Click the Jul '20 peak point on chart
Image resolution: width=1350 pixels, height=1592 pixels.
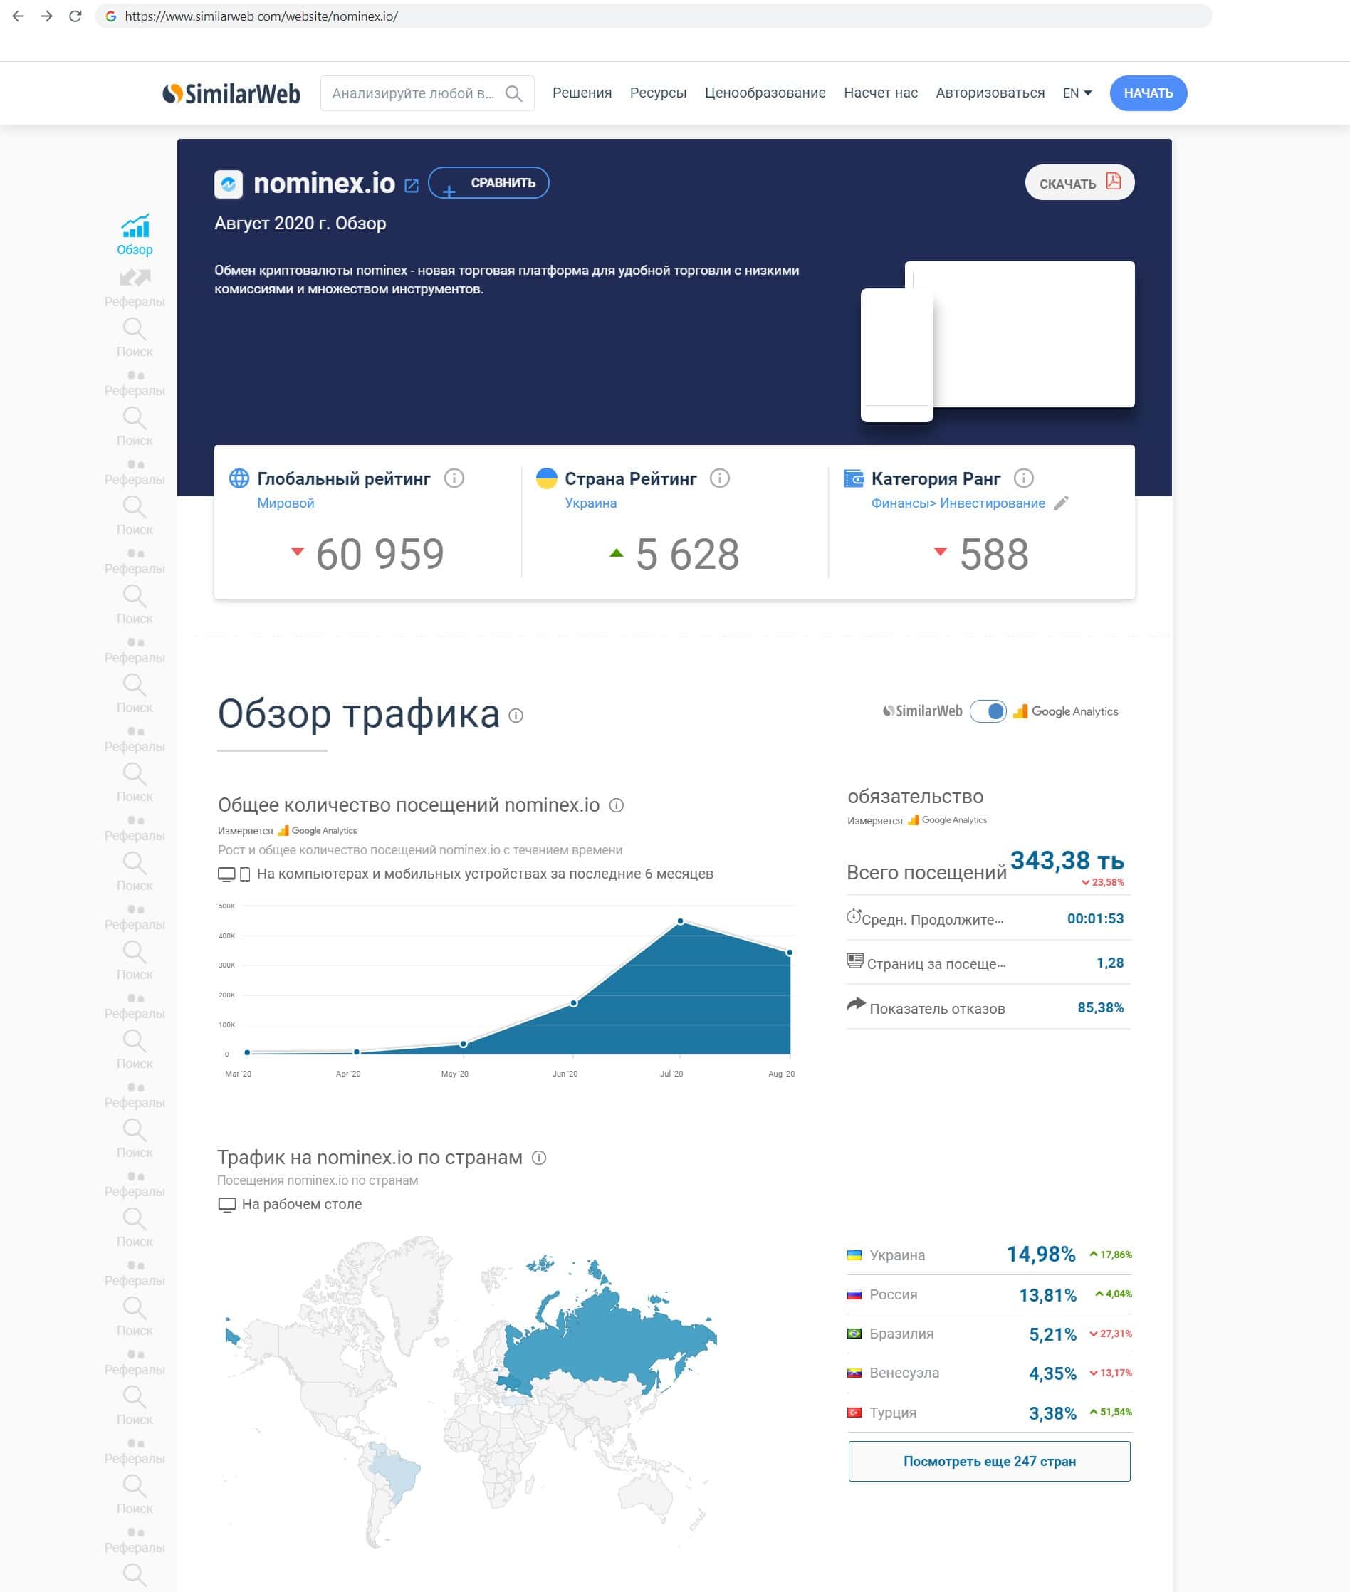[x=681, y=921]
